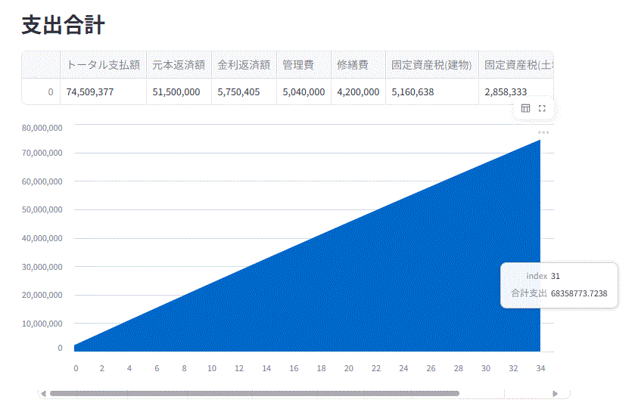
Task: Click the scrollbar left arrow
Action: pyautogui.click(x=43, y=393)
